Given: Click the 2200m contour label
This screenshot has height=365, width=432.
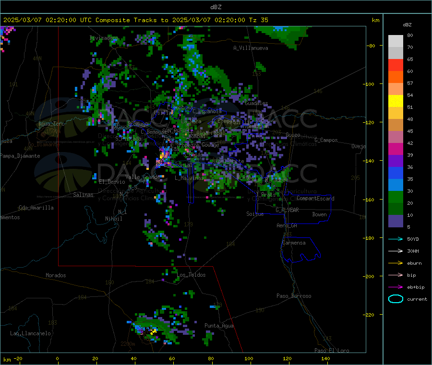Looking at the screenshot, I should (128, 344).
